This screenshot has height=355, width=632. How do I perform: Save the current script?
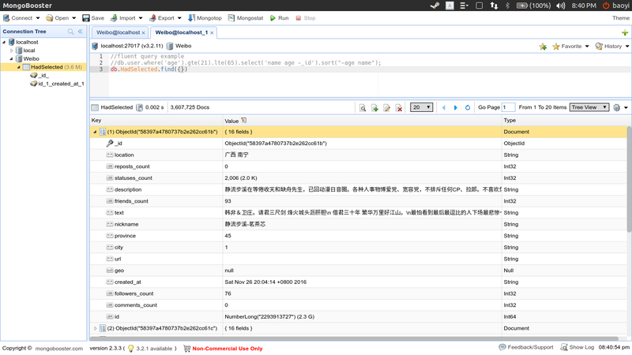93,18
